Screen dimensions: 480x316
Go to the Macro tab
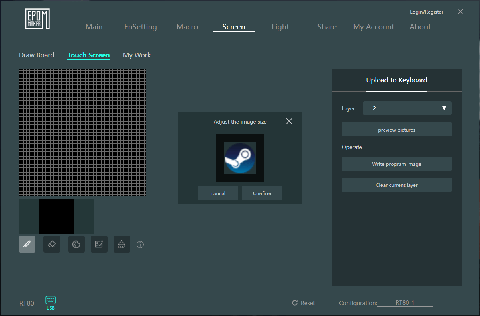click(187, 27)
